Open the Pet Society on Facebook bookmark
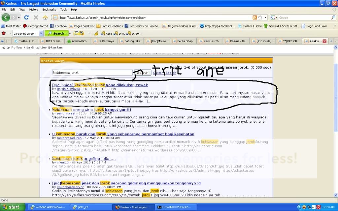The height and width of the screenshot is (211, 338). click(x=143, y=26)
